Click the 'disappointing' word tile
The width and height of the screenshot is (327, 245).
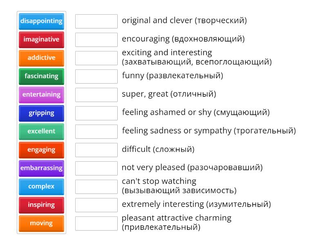(41, 21)
